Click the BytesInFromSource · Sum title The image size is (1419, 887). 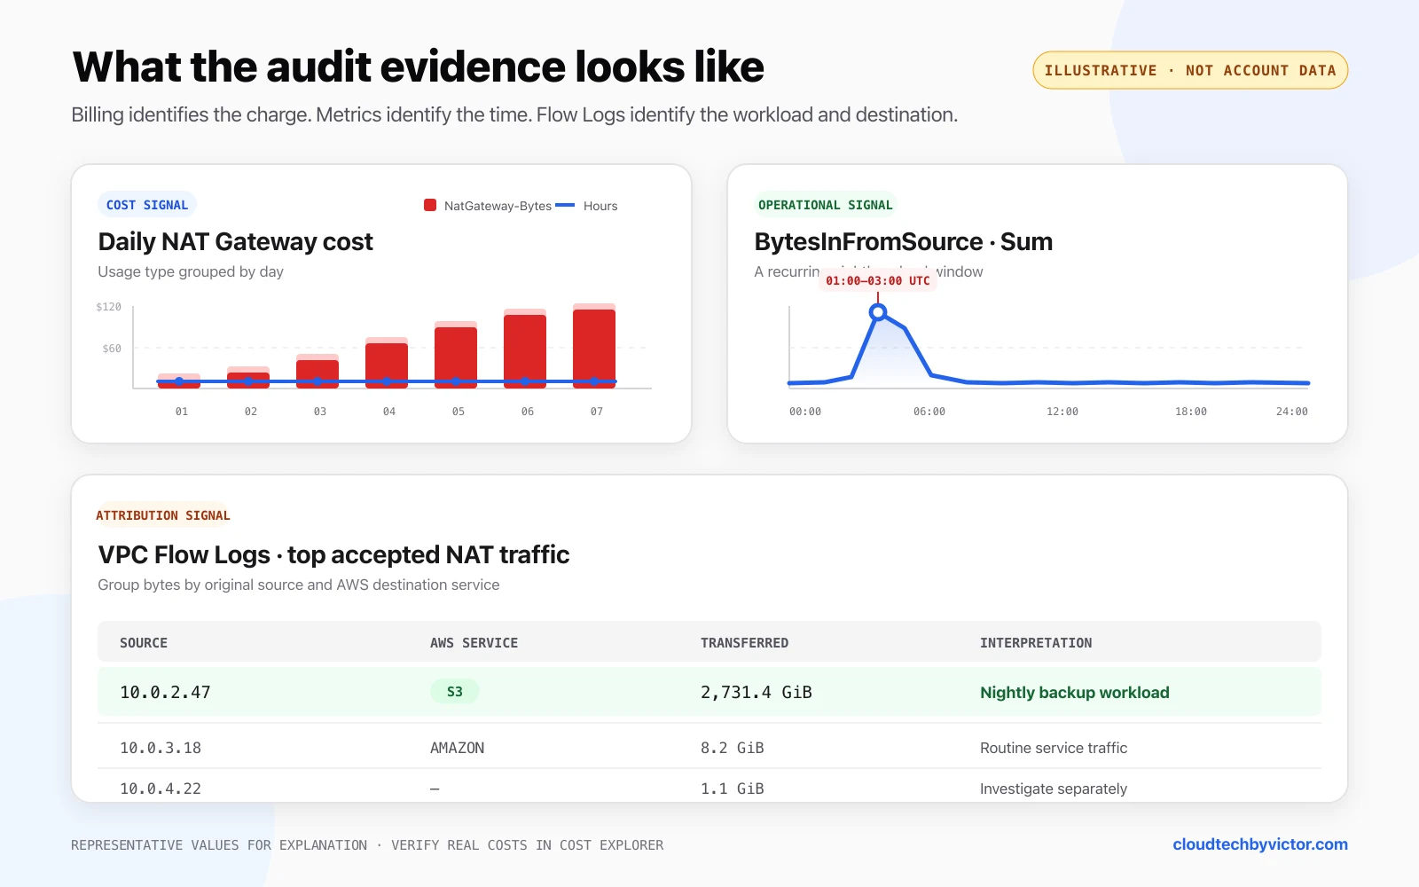904,242
